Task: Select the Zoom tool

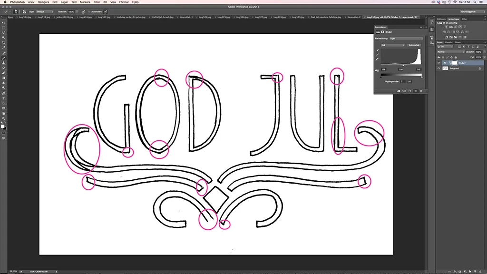Action: point(4,118)
